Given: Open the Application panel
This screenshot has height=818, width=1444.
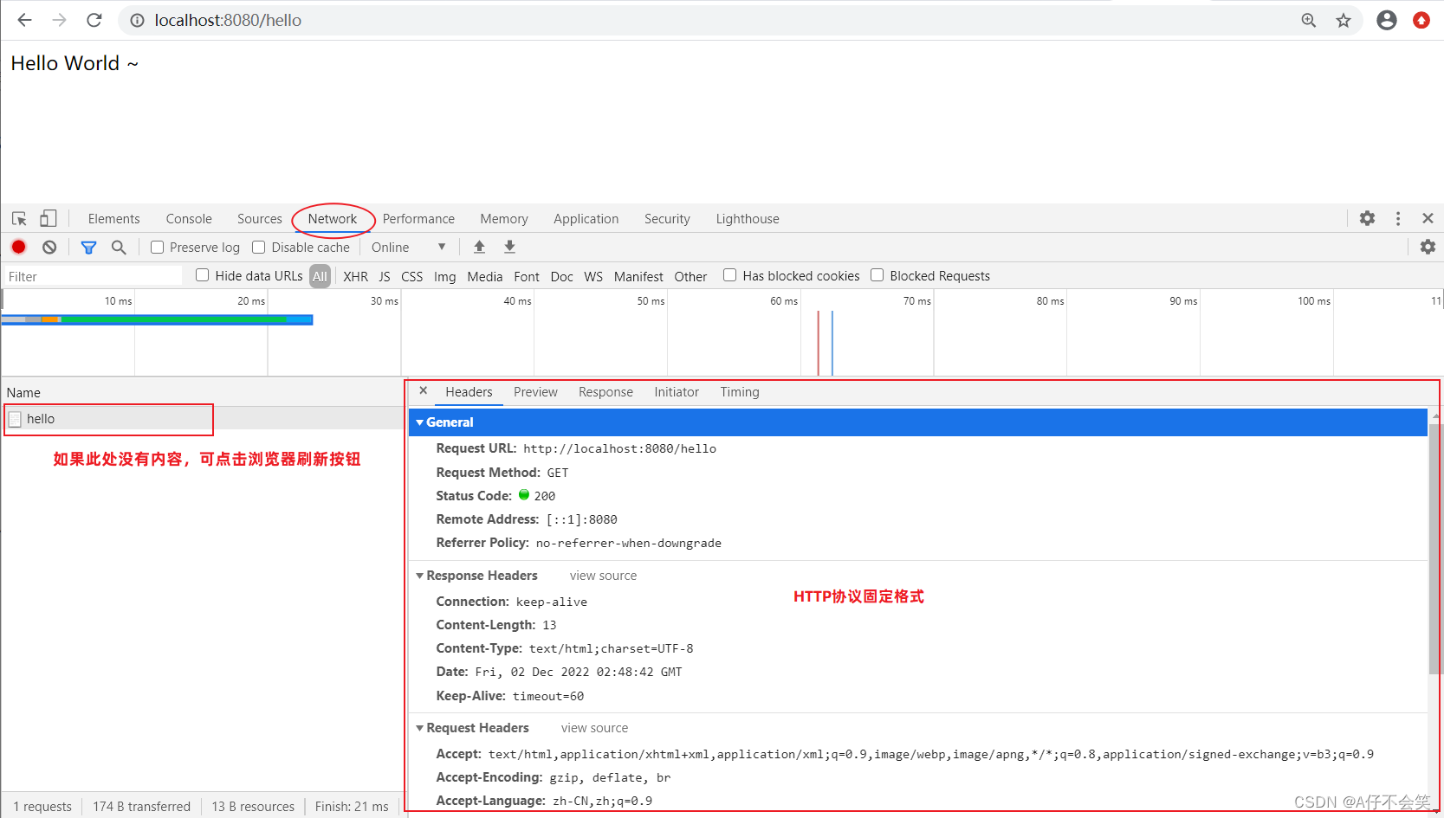Looking at the screenshot, I should [586, 218].
